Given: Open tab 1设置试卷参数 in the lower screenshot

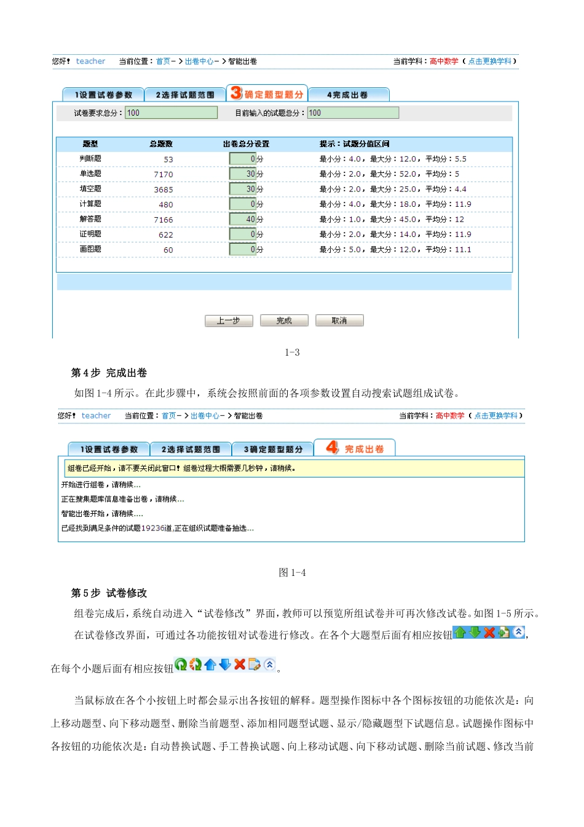Looking at the screenshot, I should click(x=109, y=449).
